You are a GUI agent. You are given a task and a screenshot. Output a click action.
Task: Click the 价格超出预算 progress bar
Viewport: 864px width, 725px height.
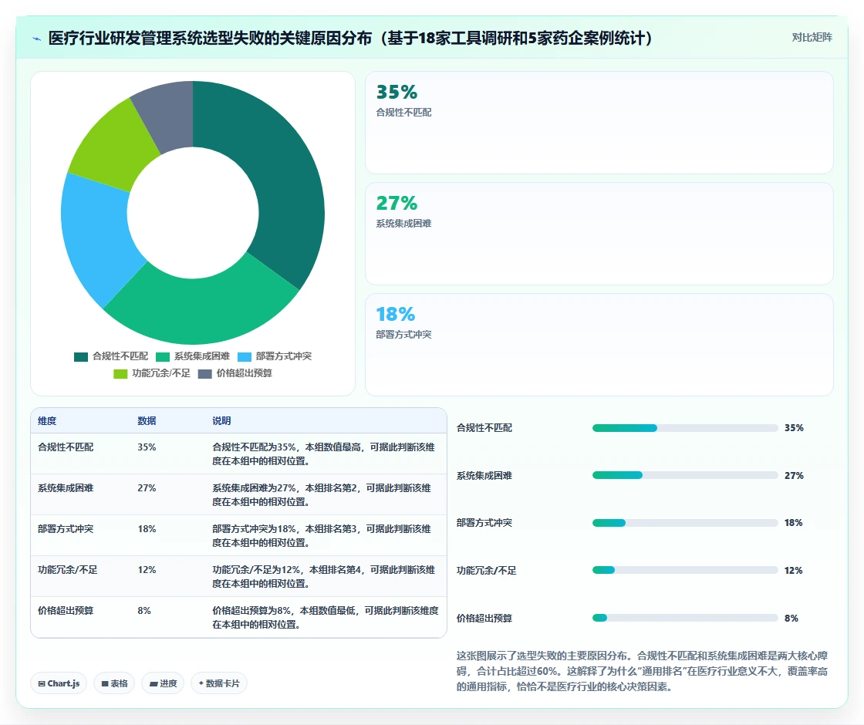point(685,618)
